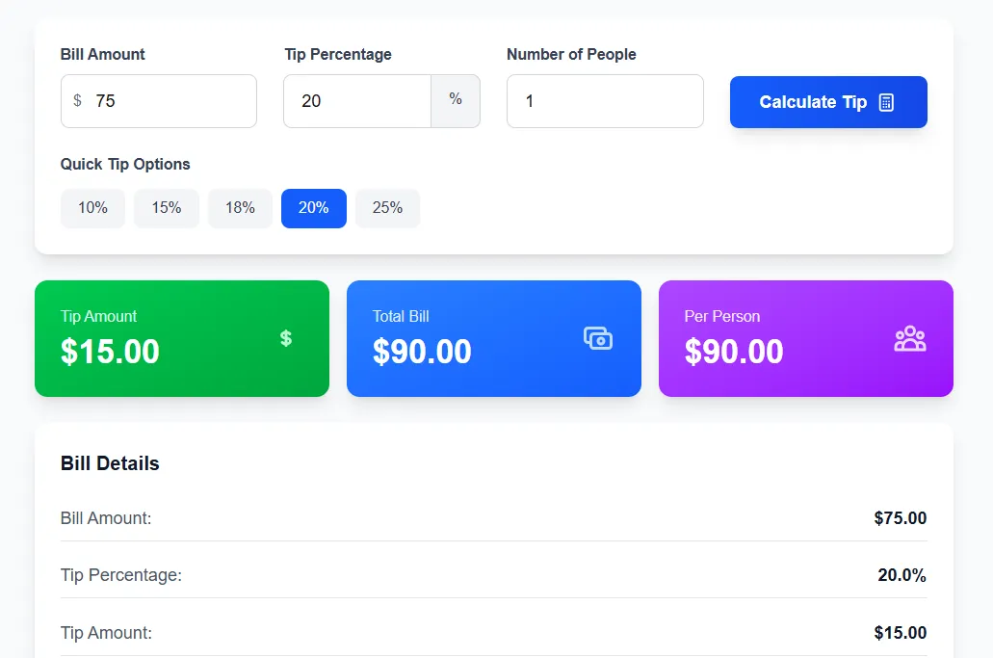The height and width of the screenshot is (658, 993).
Task: Click the blue Total Bill card
Action: coord(493,338)
